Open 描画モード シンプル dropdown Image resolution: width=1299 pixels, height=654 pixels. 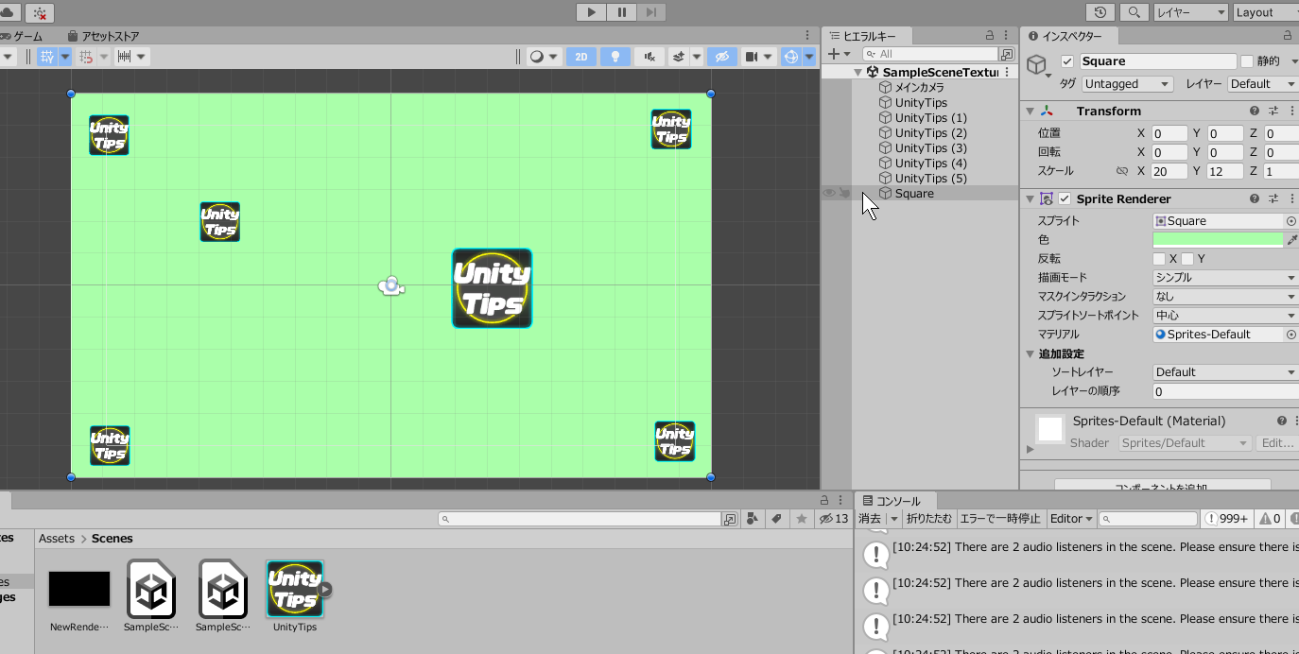tap(1226, 278)
